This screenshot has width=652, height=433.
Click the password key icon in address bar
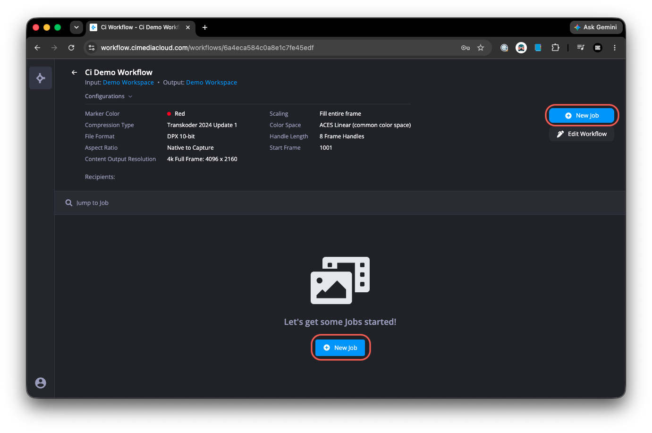[466, 48]
